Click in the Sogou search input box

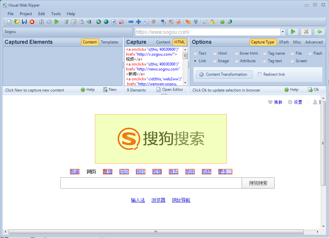[x=151, y=183]
